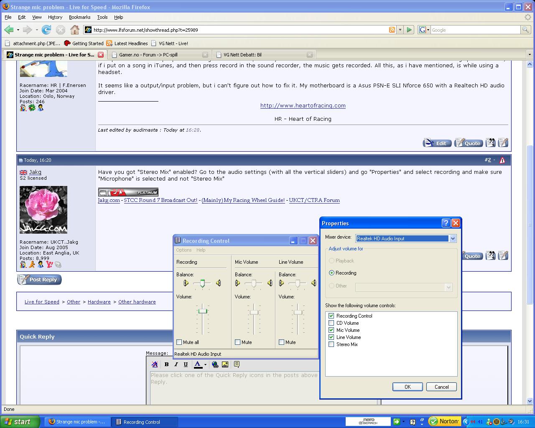Viewport: 535px width, 428px height.
Task: Click the Quick Reply message text area
Action: point(234,387)
